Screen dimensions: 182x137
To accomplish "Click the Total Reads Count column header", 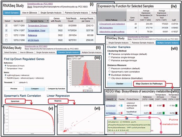I will click(x=71, y=20).
